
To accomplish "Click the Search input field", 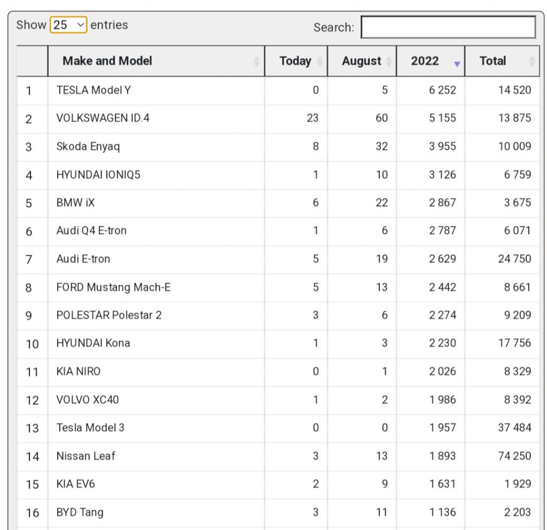I will pos(448,27).
